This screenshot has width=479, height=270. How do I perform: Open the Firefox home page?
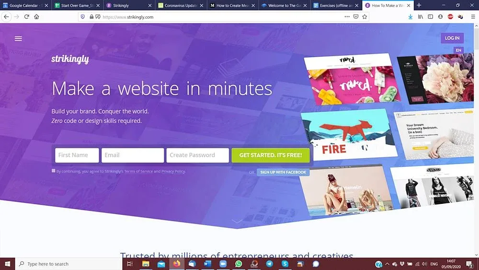(37, 17)
